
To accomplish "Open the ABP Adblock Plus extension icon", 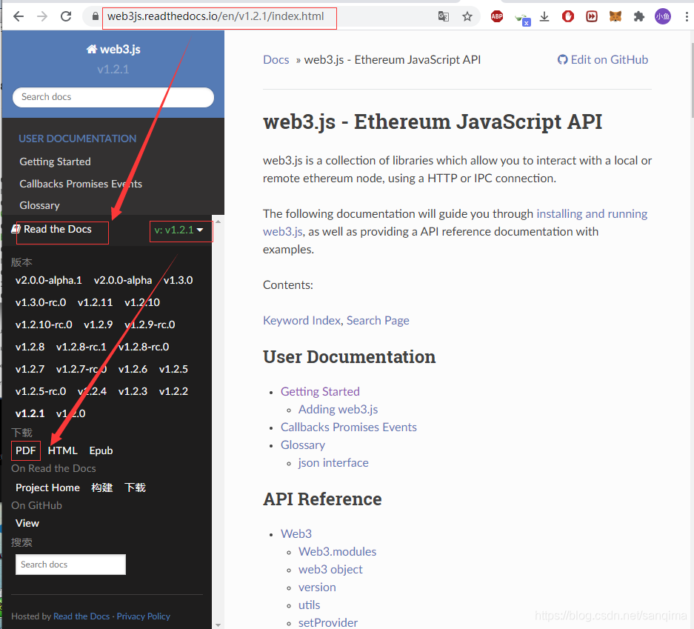I will (x=497, y=17).
